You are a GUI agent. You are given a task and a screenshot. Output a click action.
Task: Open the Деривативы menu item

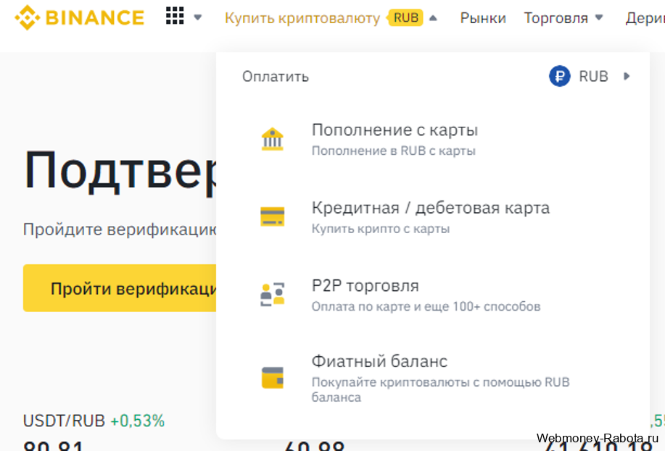[x=645, y=18]
